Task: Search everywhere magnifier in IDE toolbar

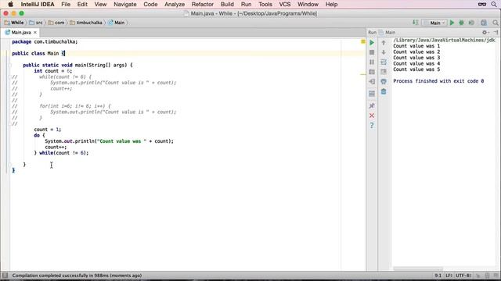Action: pos(496,23)
